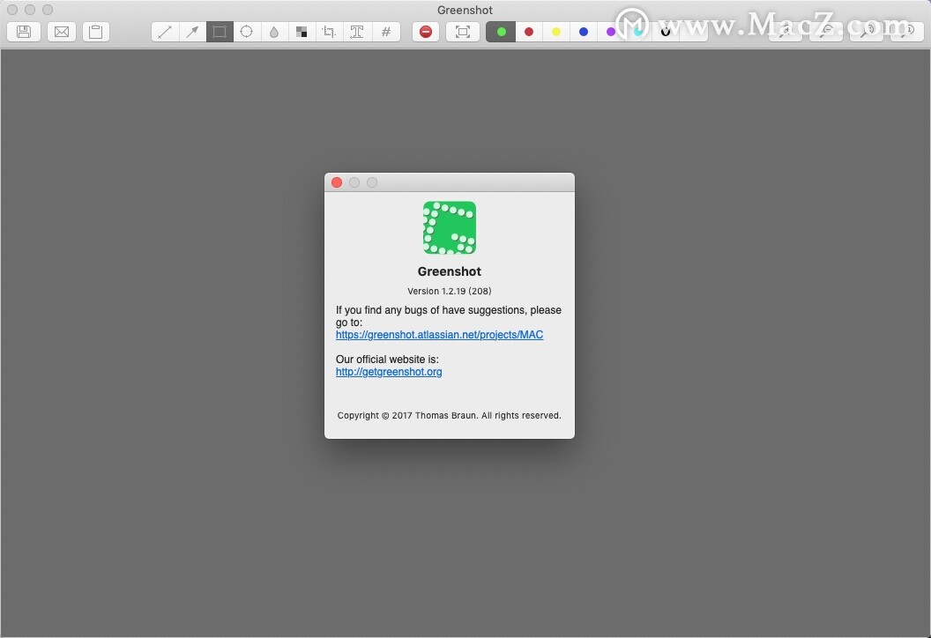Pick the Blur droplet tool
The height and width of the screenshot is (638, 931).
pyautogui.click(x=274, y=32)
